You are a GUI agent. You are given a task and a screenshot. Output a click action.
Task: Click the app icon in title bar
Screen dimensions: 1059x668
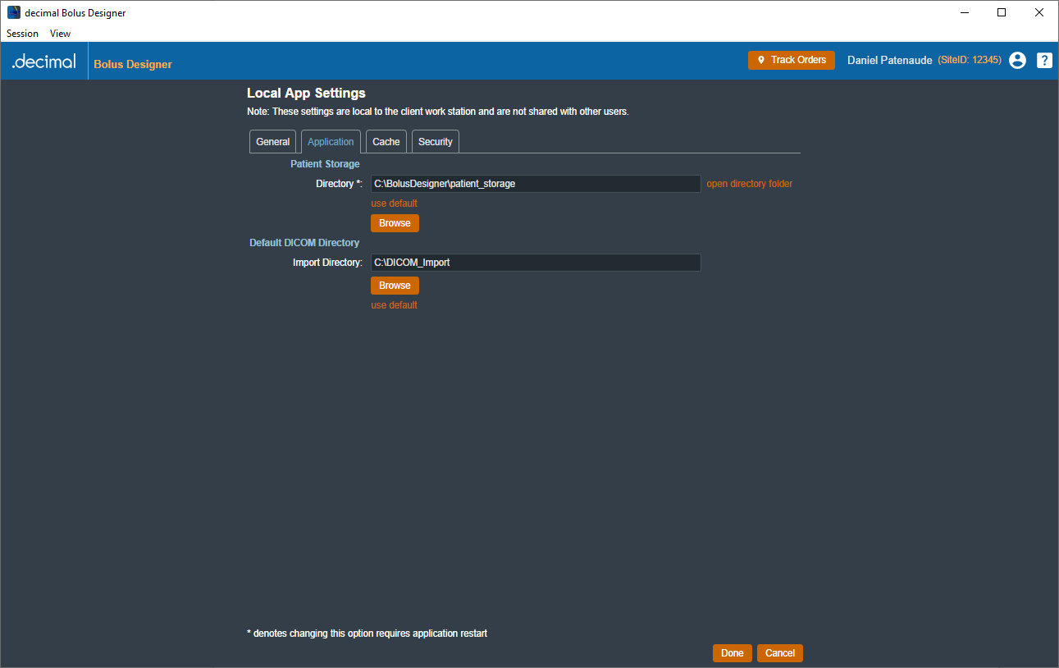pyautogui.click(x=14, y=12)
